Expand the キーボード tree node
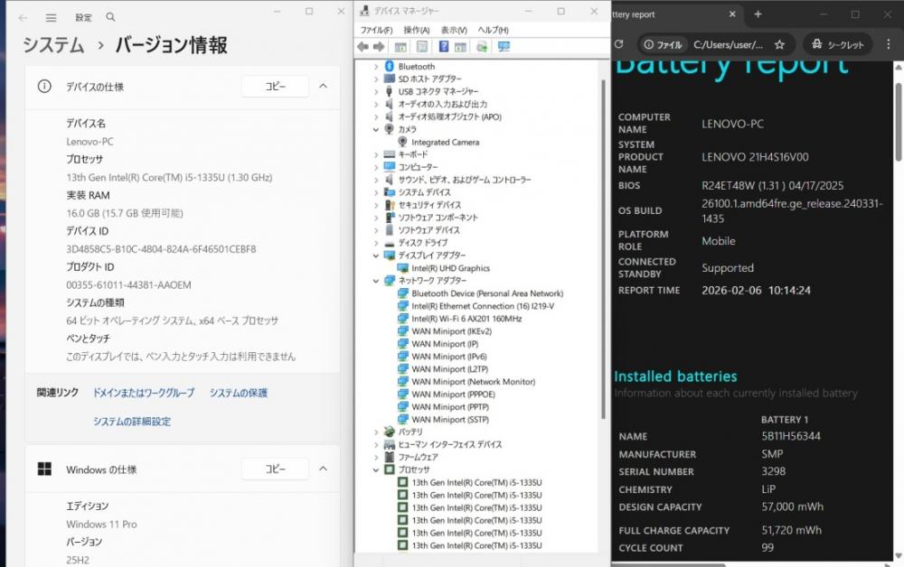This screenshot has width=904, height=567. (x=376, y=154)
